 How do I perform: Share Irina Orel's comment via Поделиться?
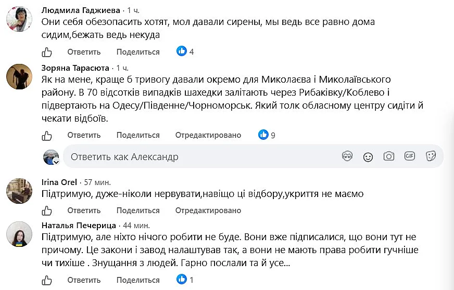pos(138,210)
